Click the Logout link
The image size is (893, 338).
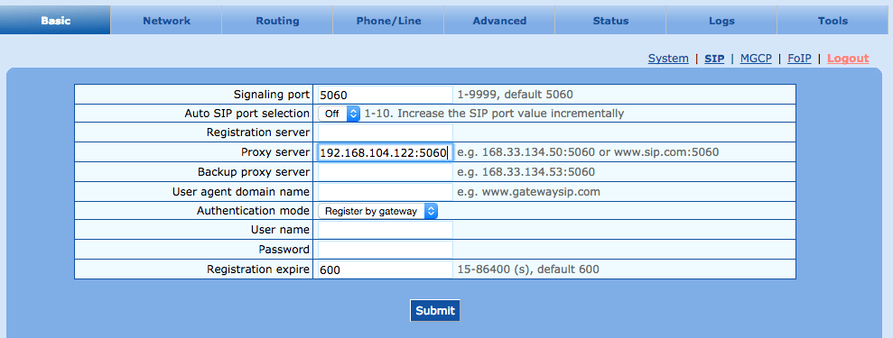[848, 58]
